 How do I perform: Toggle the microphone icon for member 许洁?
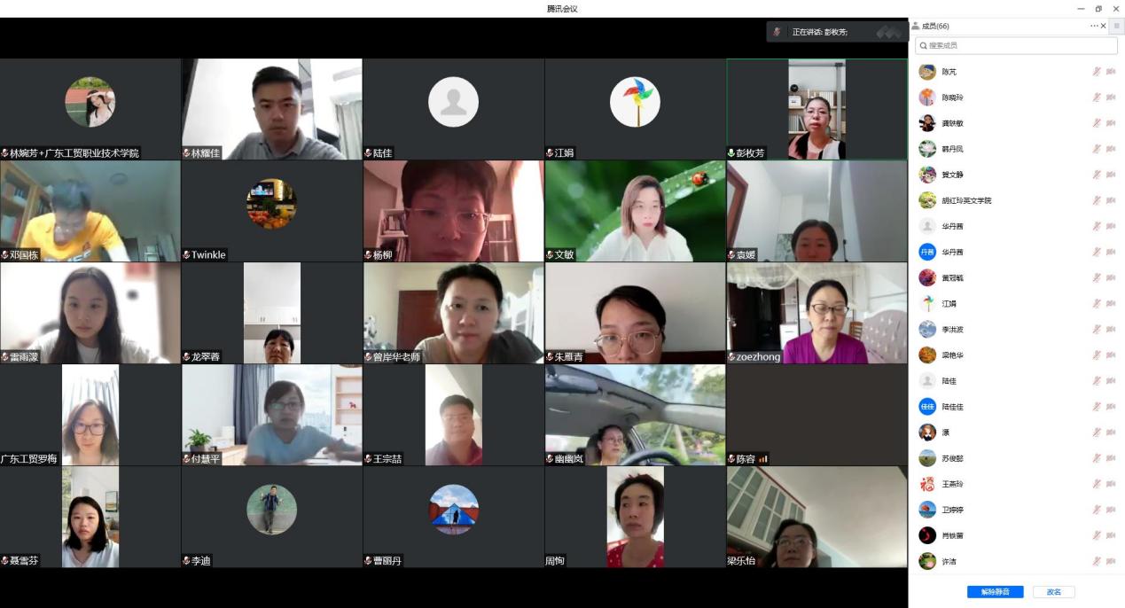coord(1097,561)
